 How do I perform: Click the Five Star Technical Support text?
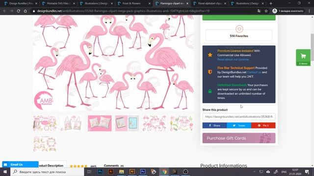[x=236, y=68]
